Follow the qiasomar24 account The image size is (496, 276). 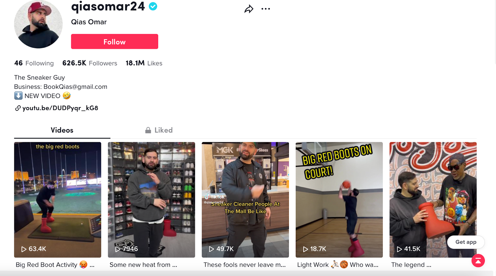(x=114, y=42)
